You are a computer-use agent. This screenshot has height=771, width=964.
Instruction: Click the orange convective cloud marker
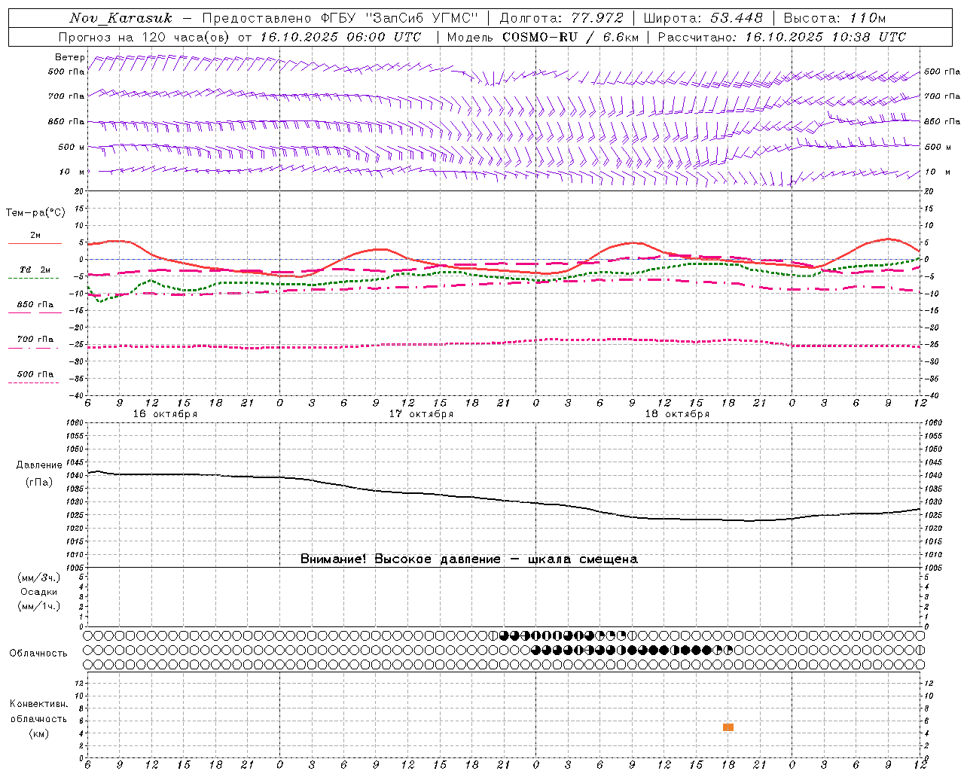(x=728, y=727)
